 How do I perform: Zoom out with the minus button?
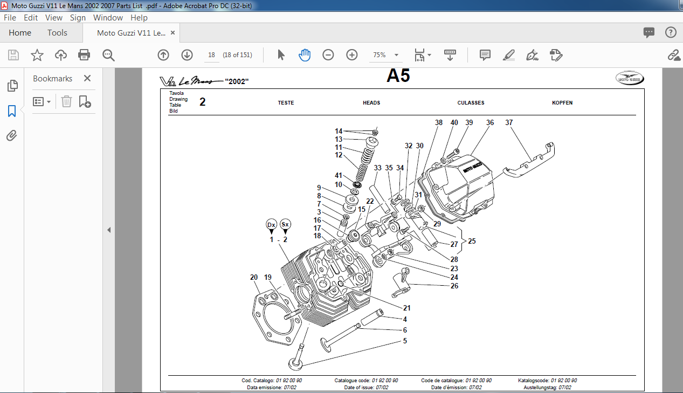[x=328, y=55]
